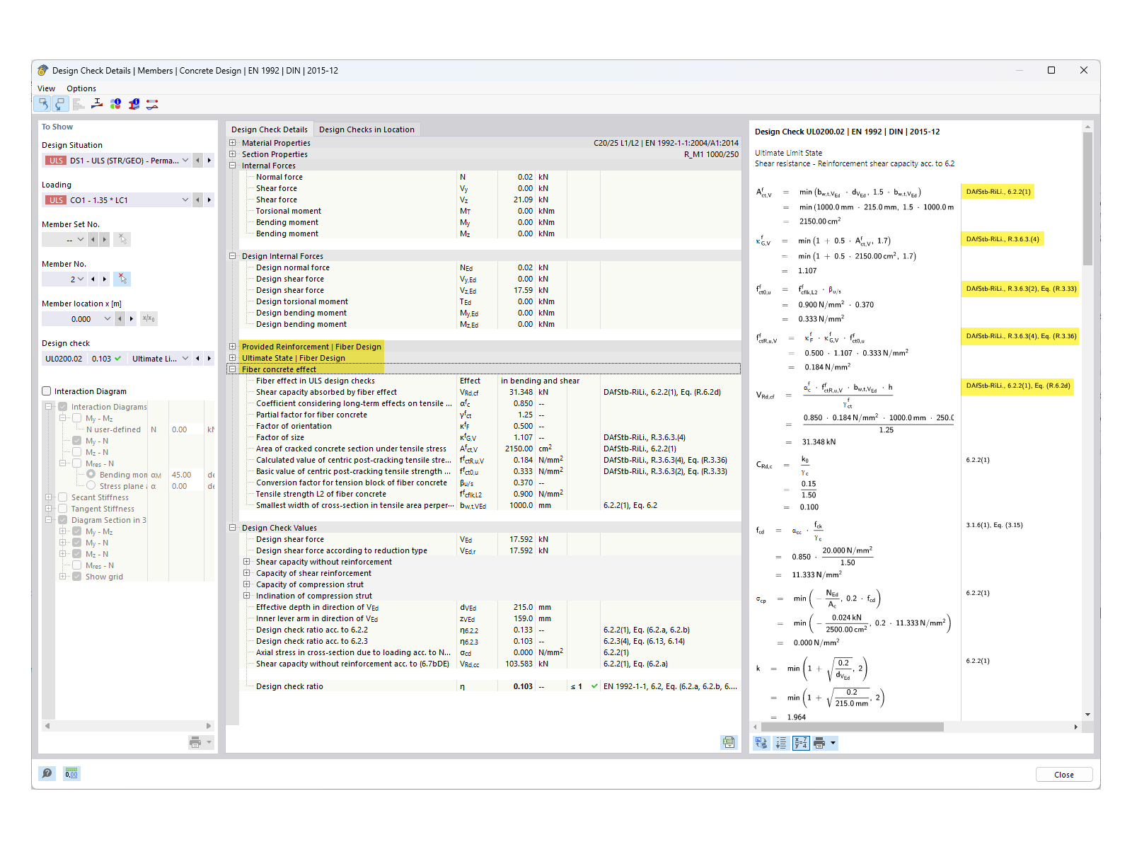Select the Bending moment radio button

(x=91, y=475)
